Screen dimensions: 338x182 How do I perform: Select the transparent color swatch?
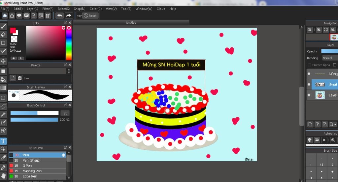pyautogui.click(x=14, y=39)
